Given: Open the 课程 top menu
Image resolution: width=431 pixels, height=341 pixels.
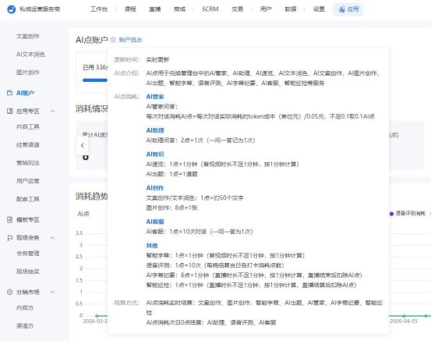Looking at the screenshot, I should tap(130, 9).
